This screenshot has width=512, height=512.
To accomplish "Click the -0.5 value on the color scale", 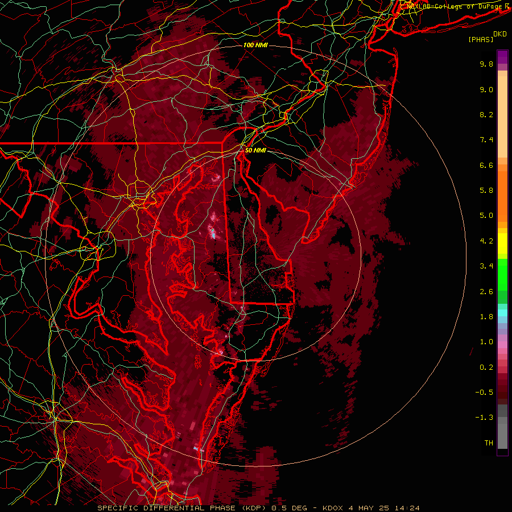I will pos(484,393).
